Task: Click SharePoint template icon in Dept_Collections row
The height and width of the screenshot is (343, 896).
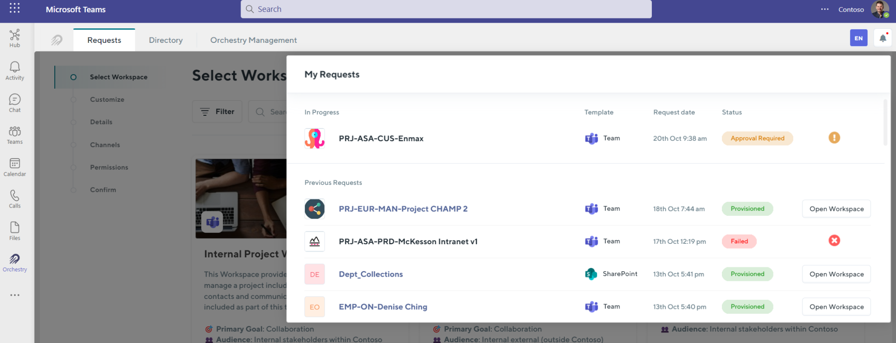Action: point(591,274)
